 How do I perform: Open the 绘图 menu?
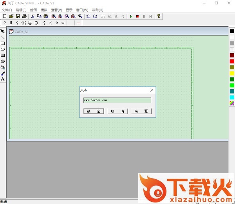tap(33, 10)
